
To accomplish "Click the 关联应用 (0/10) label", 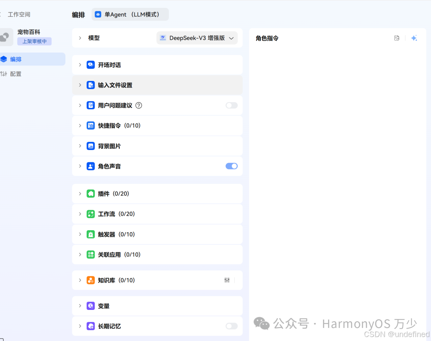I will [x=119, y=254].
